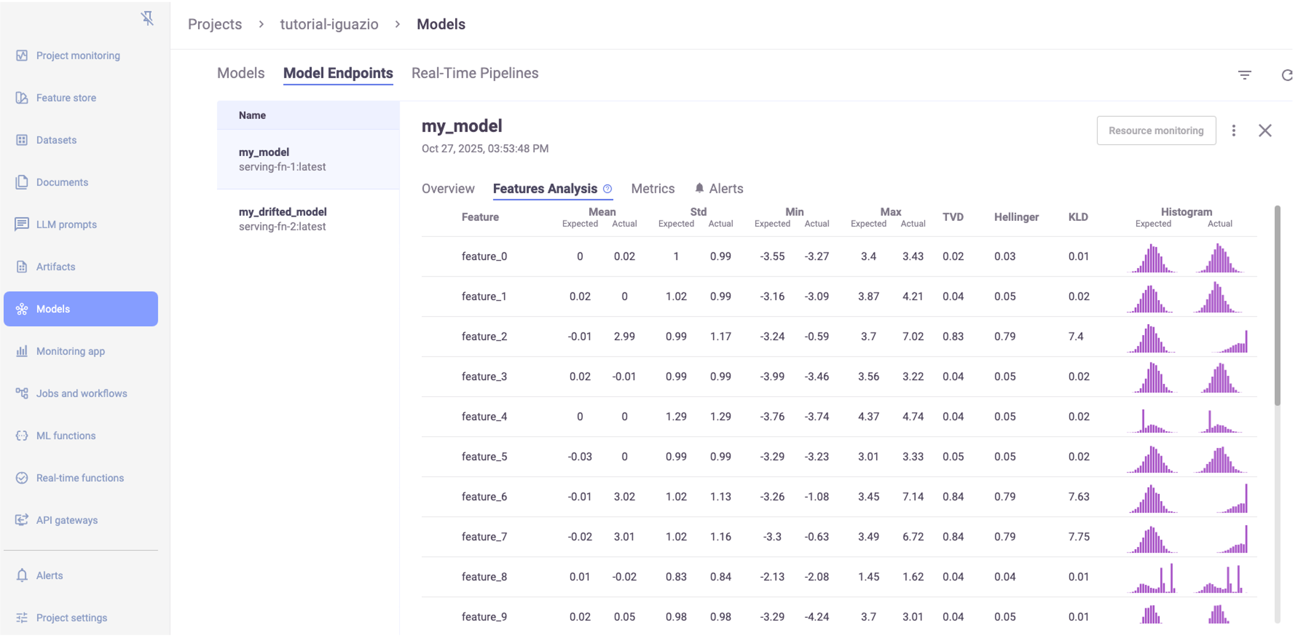Click the Monitoring app chart icon
This screenshot has width=1294, height=637.
click(22, 351)
